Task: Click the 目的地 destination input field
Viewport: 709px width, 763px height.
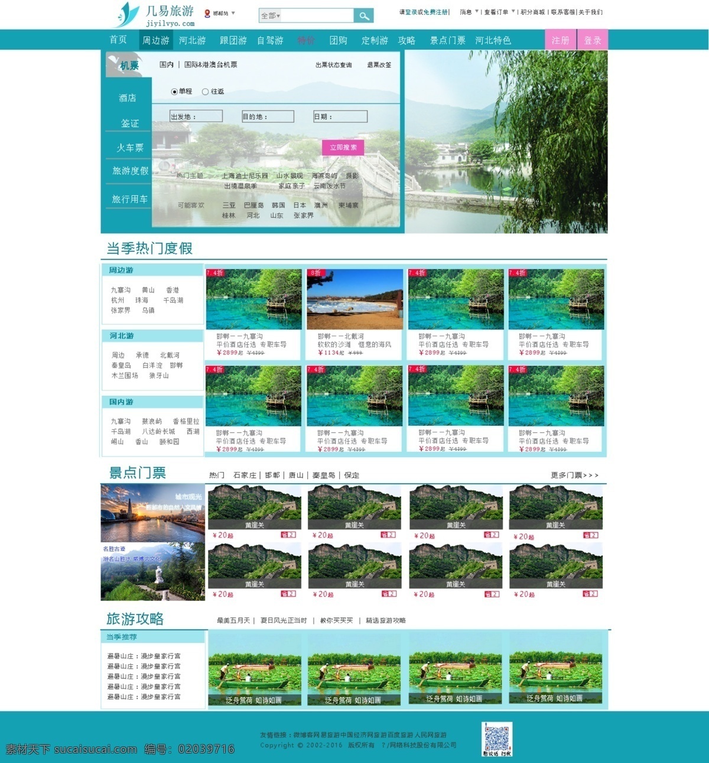Action: [x=268, y=117]
